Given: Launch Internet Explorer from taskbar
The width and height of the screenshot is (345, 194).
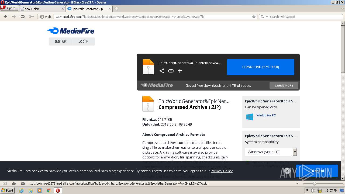Looking at the screenshot, I should pos(22,190).
